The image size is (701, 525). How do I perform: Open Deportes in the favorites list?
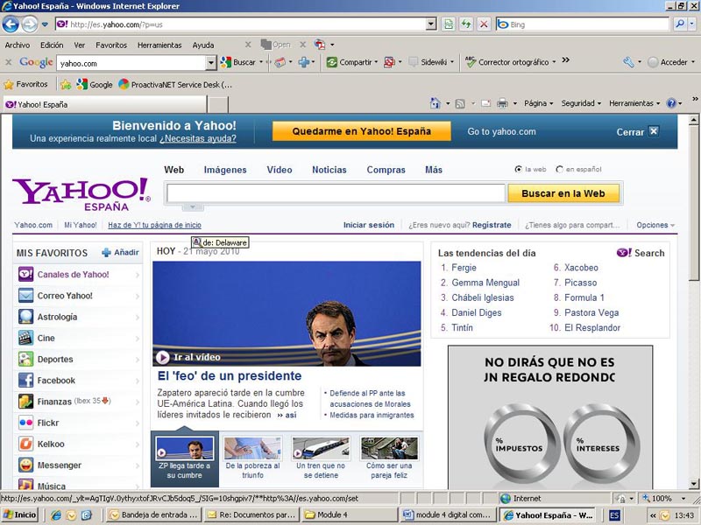pyautogui.click(x=55, y=360)
